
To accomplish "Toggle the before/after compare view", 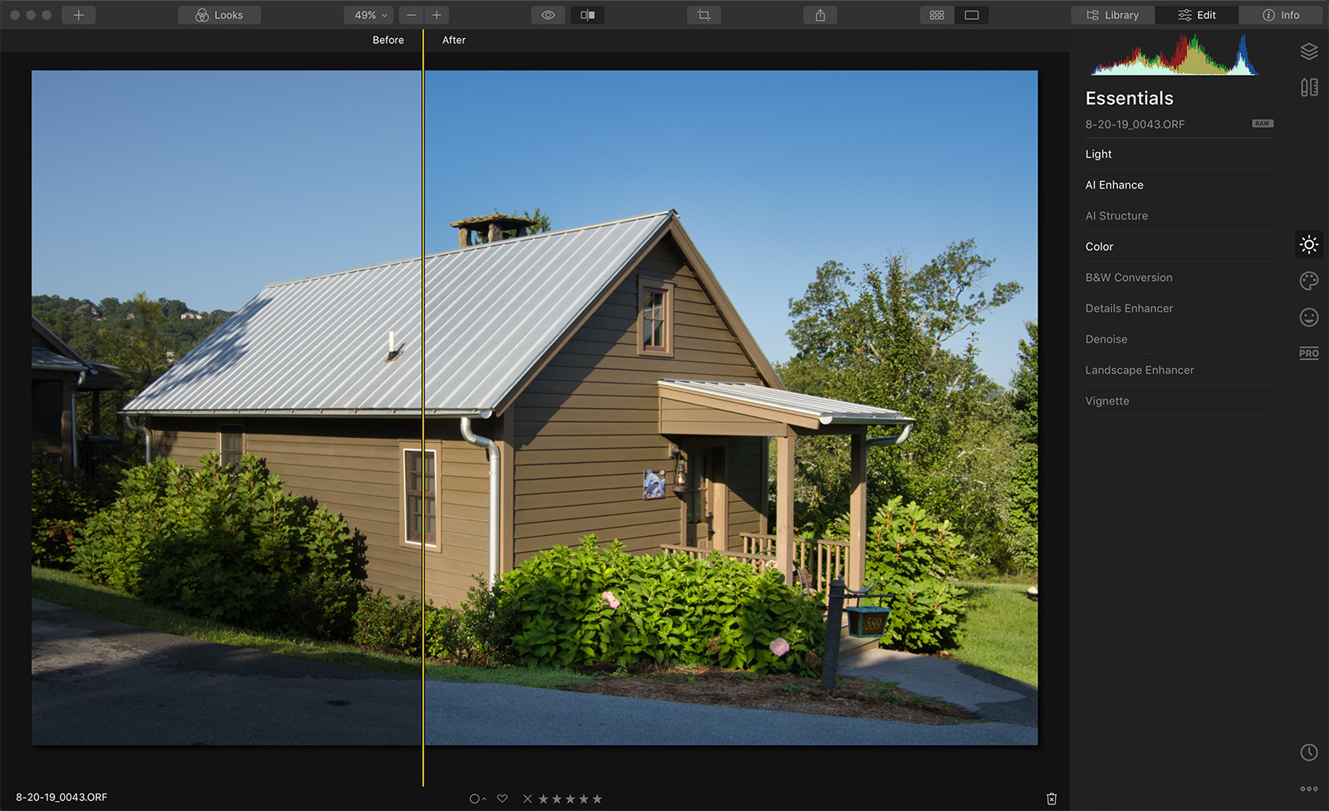I will 587,15.
